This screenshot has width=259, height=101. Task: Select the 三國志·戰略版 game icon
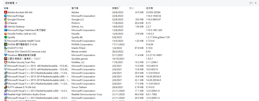[6, 59]
